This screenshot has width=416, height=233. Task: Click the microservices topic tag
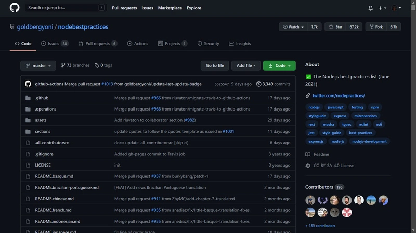point(366,116)
